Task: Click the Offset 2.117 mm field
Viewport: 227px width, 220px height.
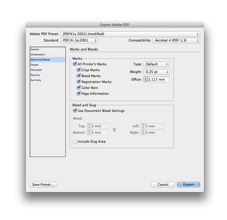Action: pyautogui.click(x=159, y=79)
